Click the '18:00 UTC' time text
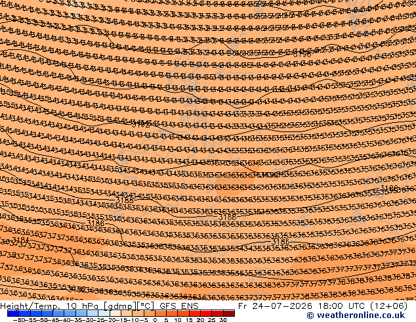 (342, 306)
